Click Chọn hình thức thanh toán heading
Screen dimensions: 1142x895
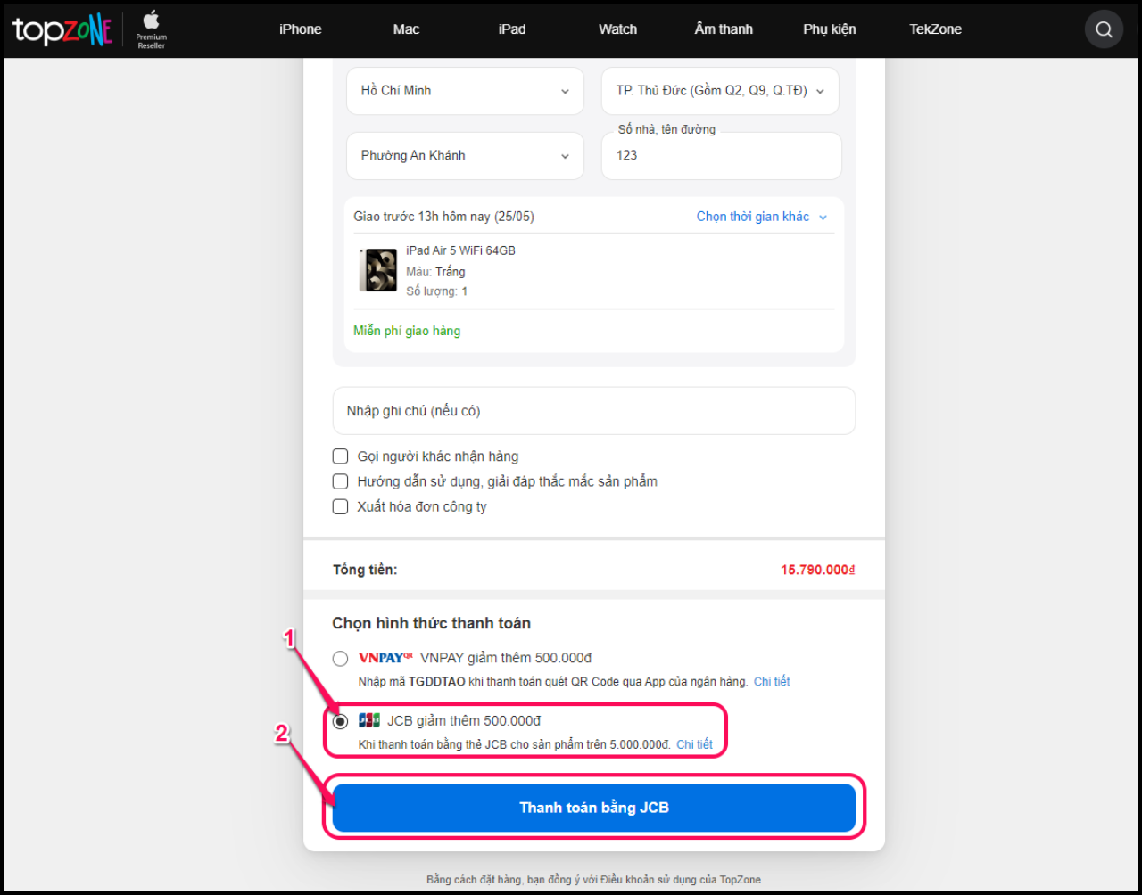point(432,623)
